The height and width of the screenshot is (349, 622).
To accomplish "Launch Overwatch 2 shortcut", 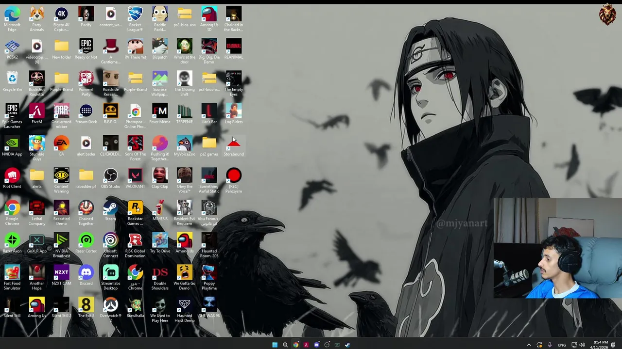I will tap(110, 310).
